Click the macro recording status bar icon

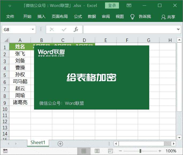click(x=5, y=151)
